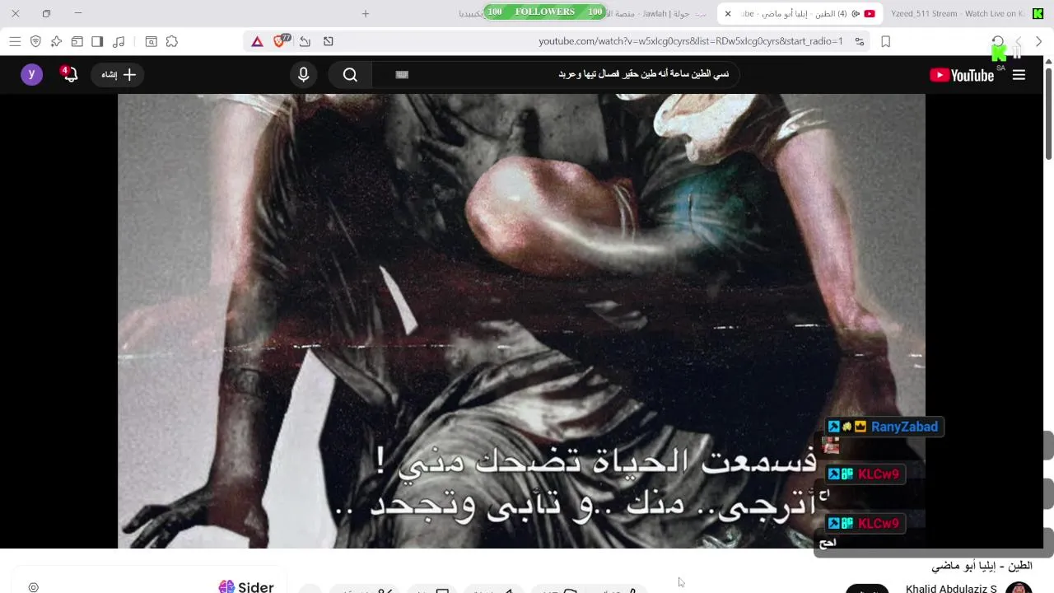Go back using the navigation chevron
Viewport: 1054px width, 593px height.
tap(1019, 41)
